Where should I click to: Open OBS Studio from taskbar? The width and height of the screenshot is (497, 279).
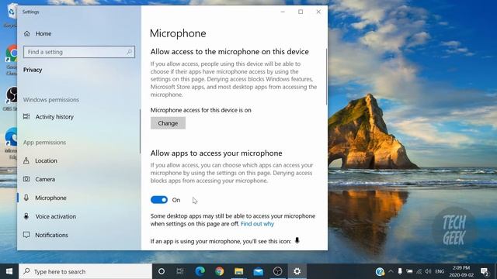pyautogui.click(x=278, y=271)
